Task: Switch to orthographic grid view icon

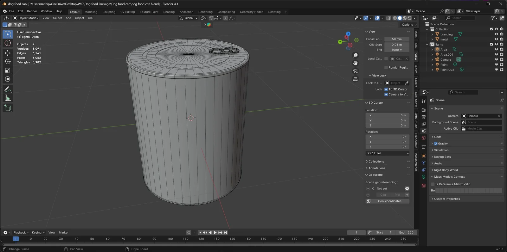Action: click(x=356, y=79)
